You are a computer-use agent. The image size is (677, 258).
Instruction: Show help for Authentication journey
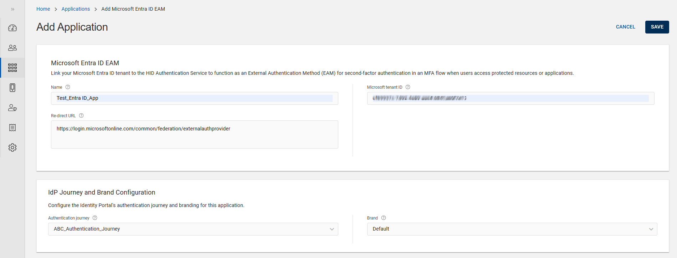pyautogui.click(x=95, y=218)
